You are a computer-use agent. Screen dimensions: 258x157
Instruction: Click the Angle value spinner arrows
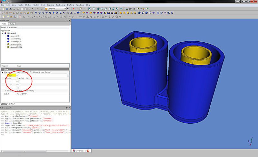click(68, 75)
